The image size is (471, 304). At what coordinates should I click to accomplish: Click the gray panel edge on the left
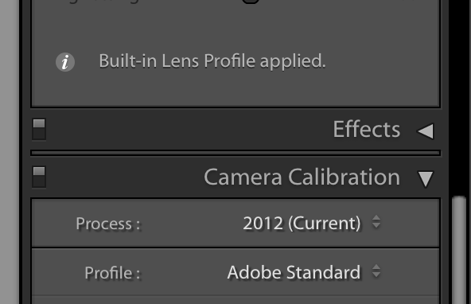point(10,152)
